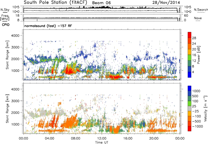Click the 'Freq. [MHz]' label
The height and width of the screenshot is (144, 208).
(5, 17)
